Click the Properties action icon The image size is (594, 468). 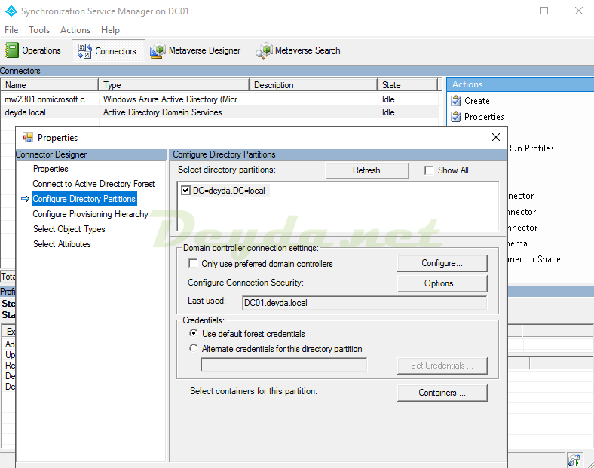tap(456, 117)
